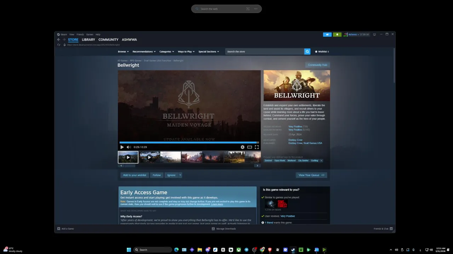Click the Open World tag

tap(280, 161)
